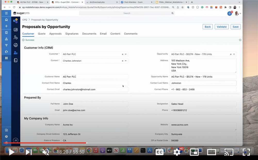Expand the Opportunity dropdown arrow

click(234, 54)
